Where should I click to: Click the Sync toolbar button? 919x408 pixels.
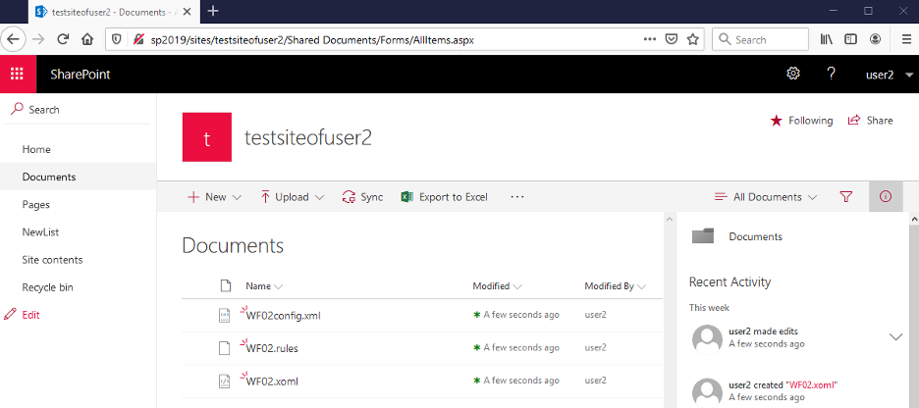coord(362,197)
